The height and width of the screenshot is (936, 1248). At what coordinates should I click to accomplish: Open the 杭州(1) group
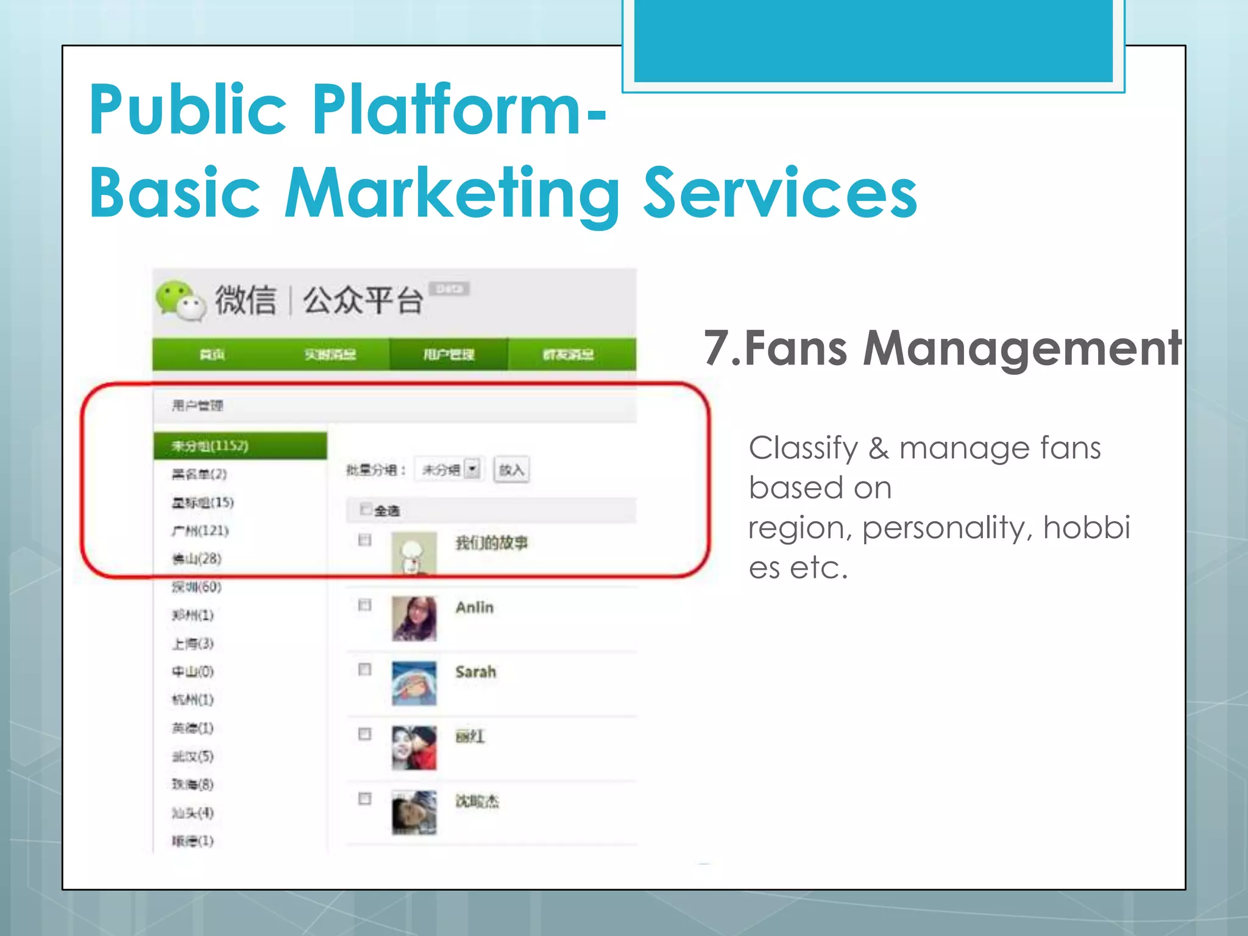tap(193, 700)
